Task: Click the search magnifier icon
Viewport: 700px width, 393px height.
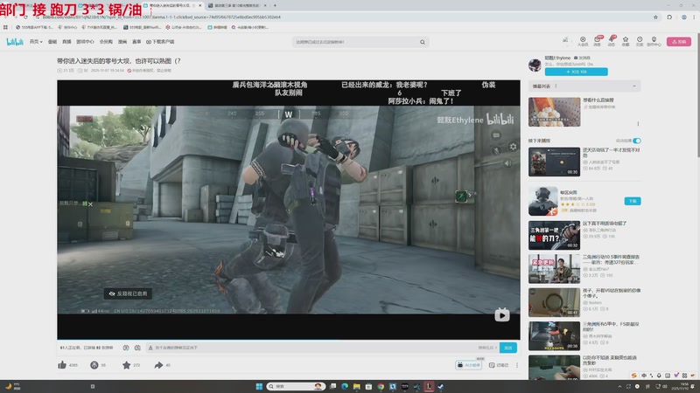Action: click(423, 42)
